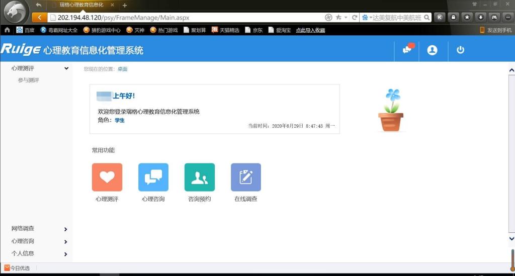Collapse the 心理测评 sidebar section
515x276 pixels.
(66, 68)
